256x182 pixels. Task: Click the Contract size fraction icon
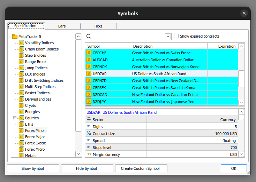point(89,133)
